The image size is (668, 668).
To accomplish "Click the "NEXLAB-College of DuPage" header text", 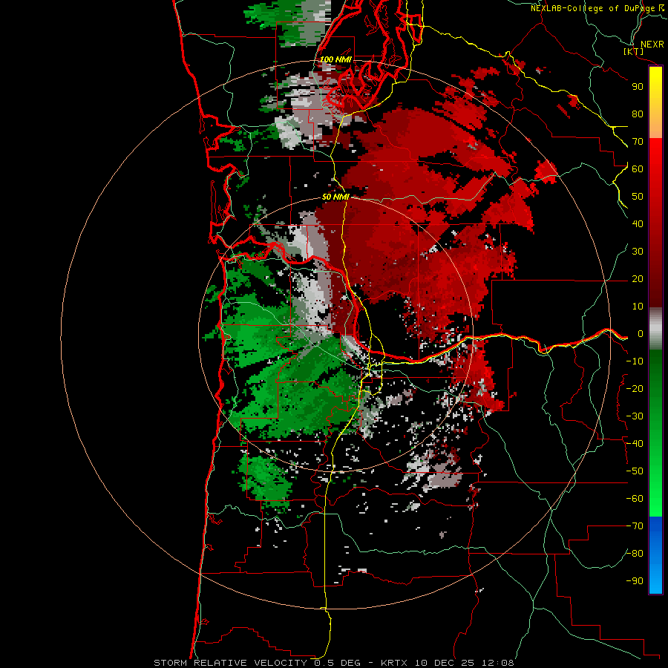I will pos(593,8).
